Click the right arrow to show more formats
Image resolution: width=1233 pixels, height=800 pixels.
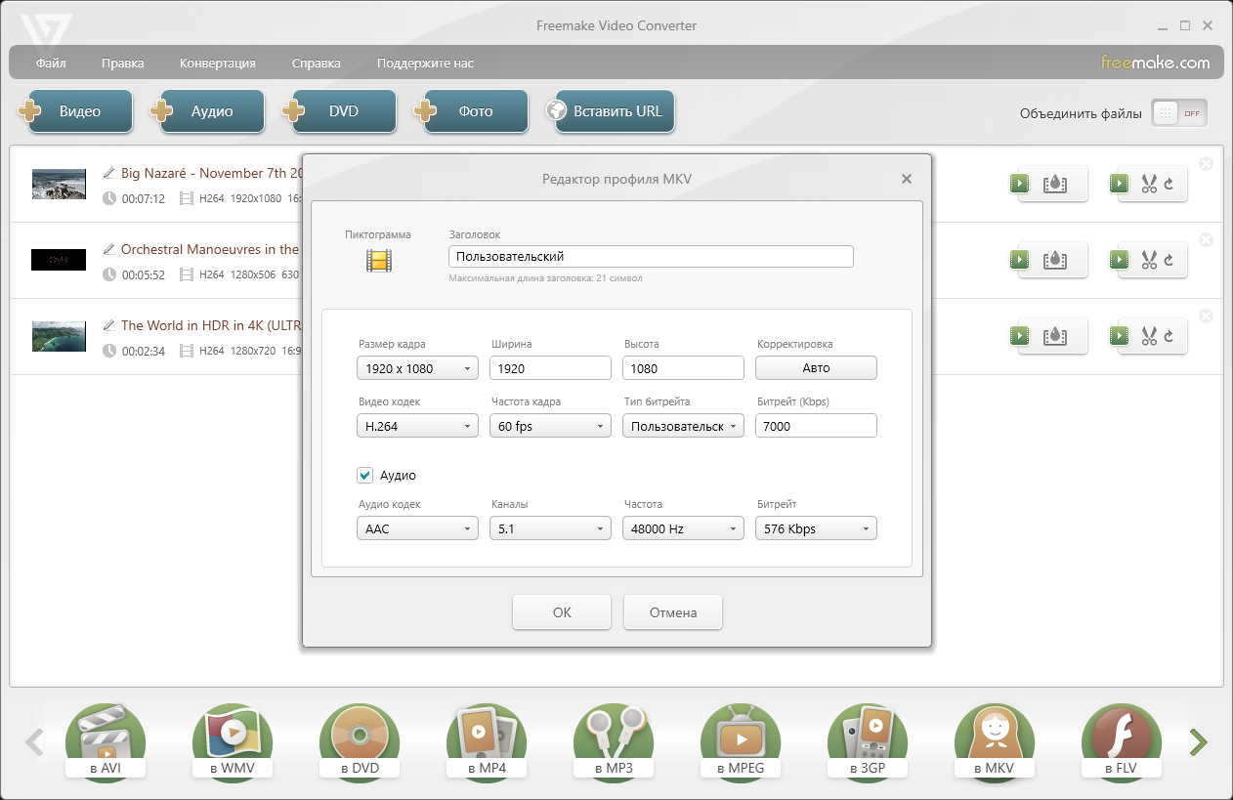click(x=1198, y=742)
